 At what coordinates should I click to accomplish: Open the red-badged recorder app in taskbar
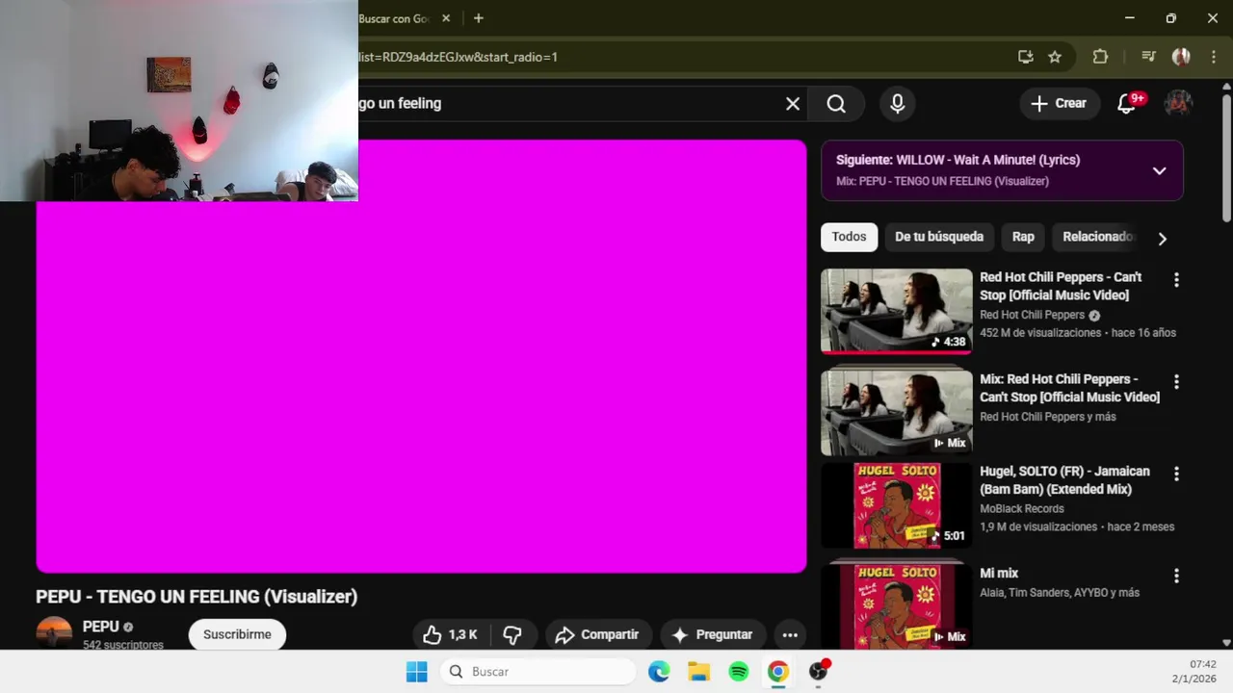coord(819,671)
